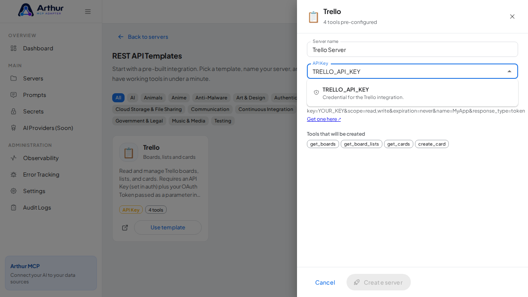Click the Servers folder icon

point(14,78)
